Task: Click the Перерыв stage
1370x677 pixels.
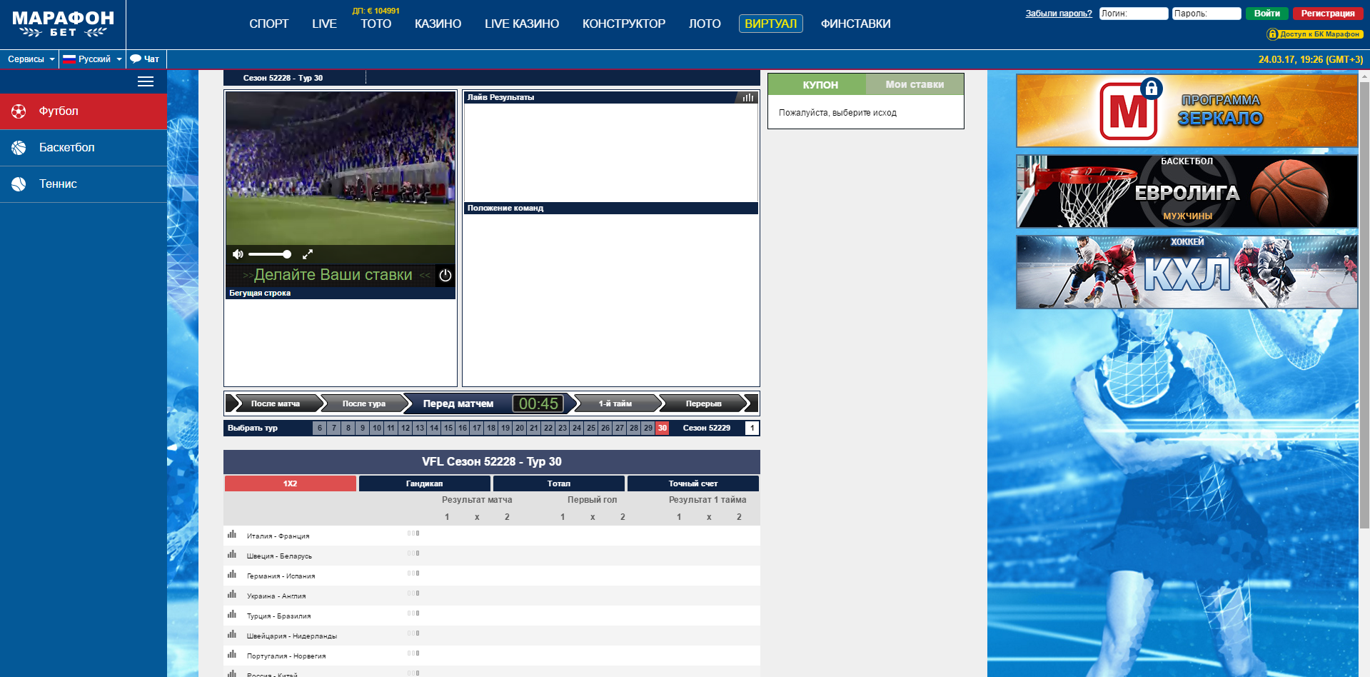Action: coord(704,403)
